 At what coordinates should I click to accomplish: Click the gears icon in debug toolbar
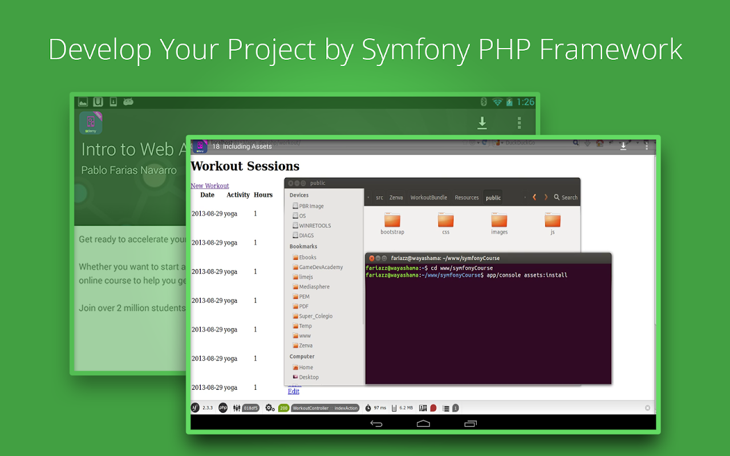[270, 408]
